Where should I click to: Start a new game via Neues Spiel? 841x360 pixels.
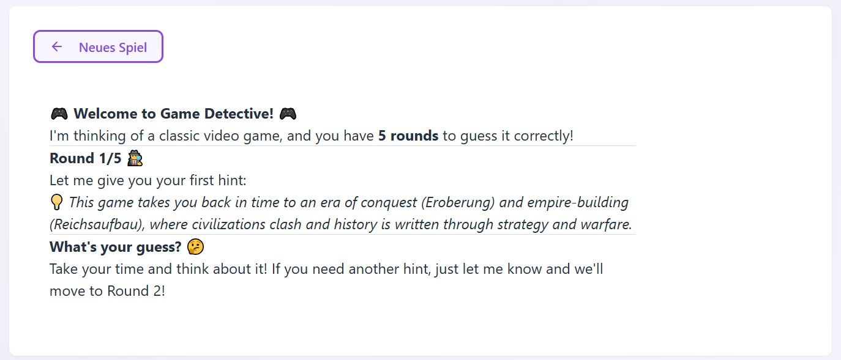click(x=113, y=47)
